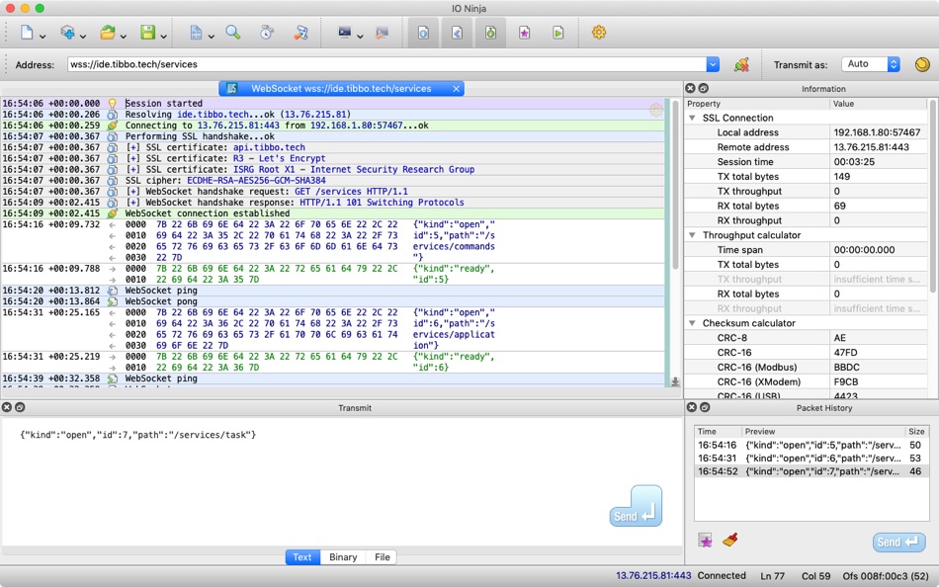Click the clear log eraser icon

(300, 33)
